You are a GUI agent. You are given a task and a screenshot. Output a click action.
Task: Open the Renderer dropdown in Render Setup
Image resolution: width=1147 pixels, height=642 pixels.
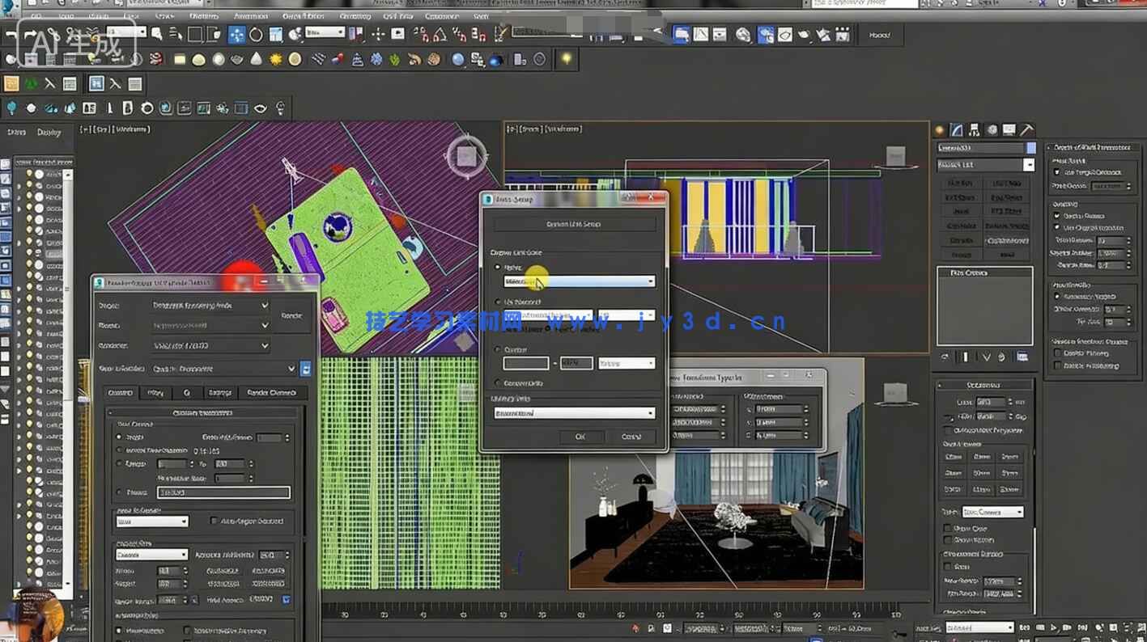tap(210, 345)
